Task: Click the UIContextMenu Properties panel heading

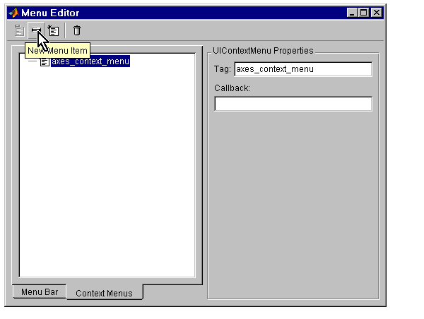Action: 263,51
